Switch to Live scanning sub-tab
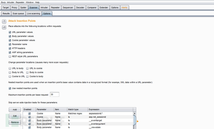Viewport: 214px width, 129px height. [33, 14]
